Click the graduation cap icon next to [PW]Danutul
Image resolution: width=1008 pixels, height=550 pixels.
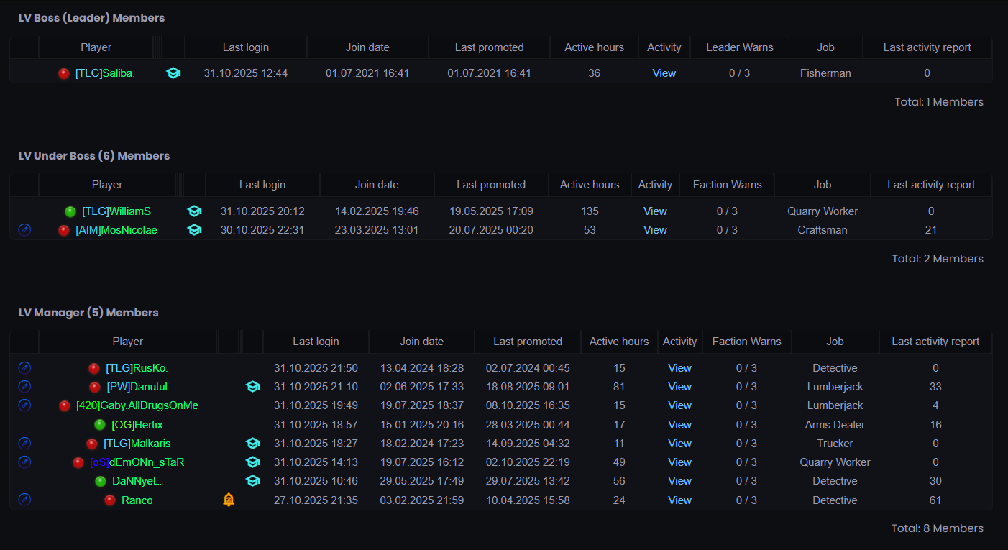(x=252, y=387)
